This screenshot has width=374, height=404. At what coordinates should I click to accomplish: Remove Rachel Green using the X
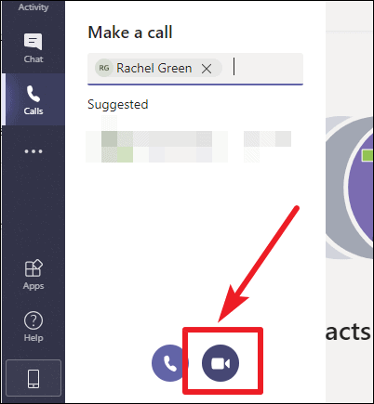pos(207,69)
